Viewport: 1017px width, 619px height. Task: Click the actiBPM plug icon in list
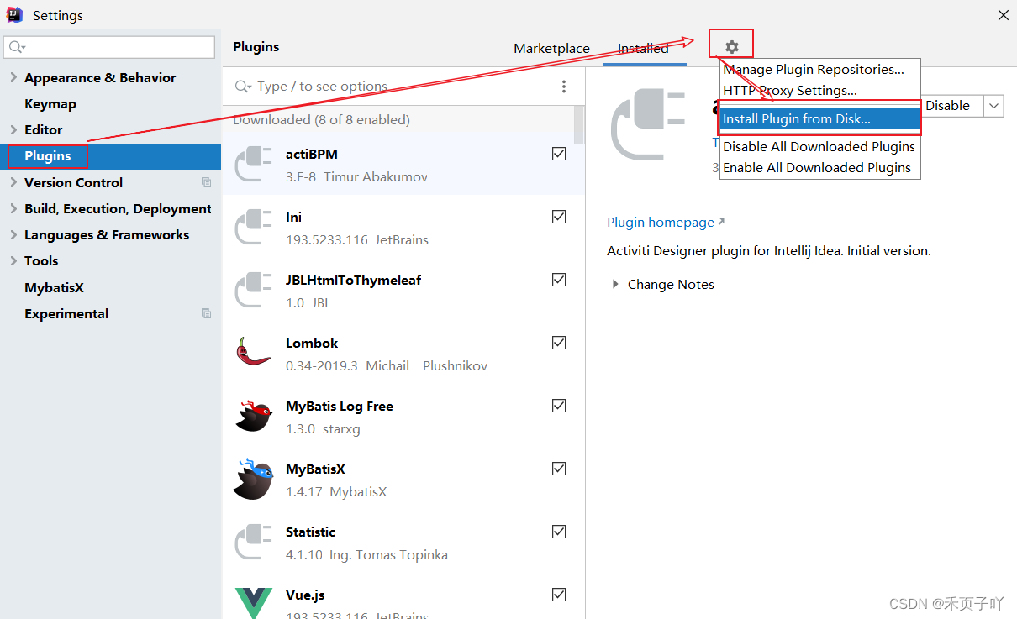point(253,165)
